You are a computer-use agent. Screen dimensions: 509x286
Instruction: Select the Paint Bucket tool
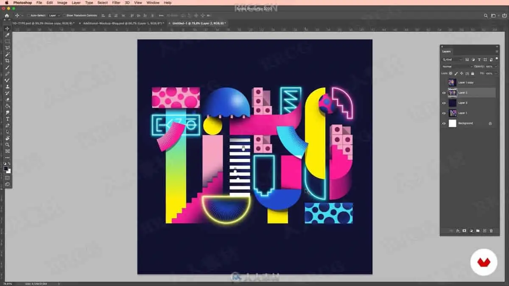(7, 106)
